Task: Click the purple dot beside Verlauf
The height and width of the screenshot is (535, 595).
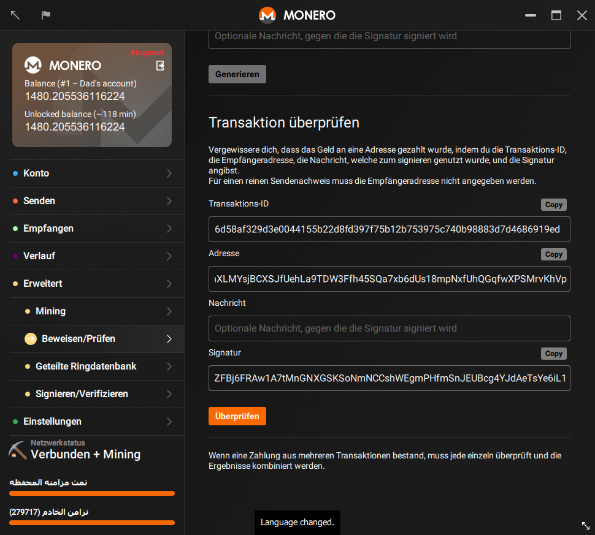Action: [15, 256]
